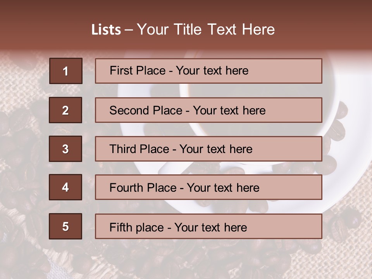This screenshot has width=372, height=279.
Task: Click 'Your text here' in Fifth place row
Action: [211, 227]
